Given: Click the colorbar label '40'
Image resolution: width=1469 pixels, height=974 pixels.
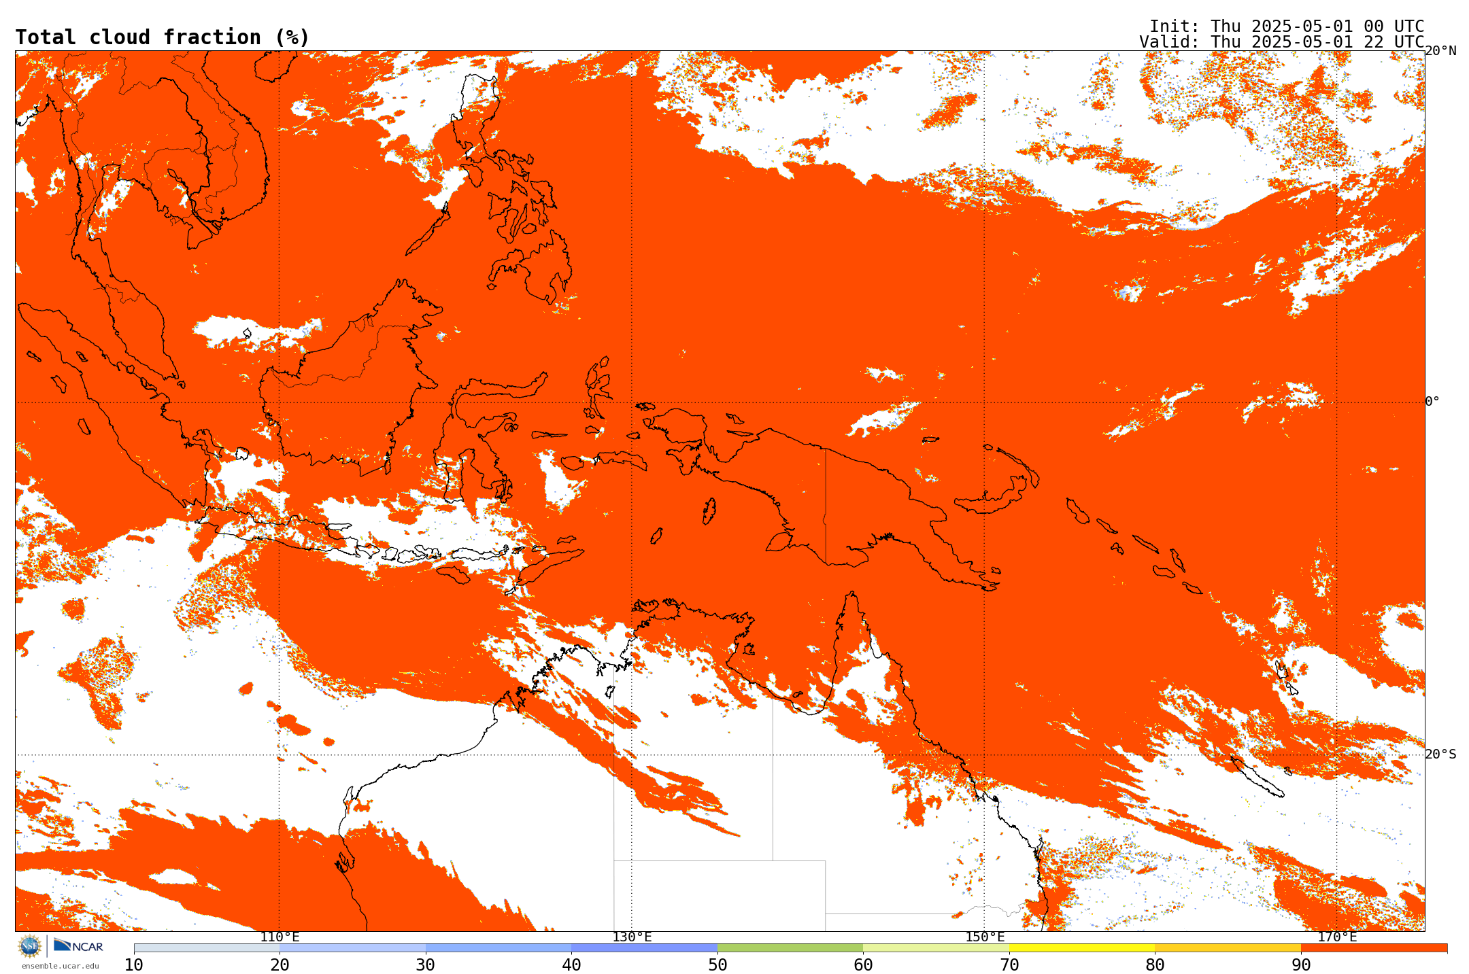Looking at the screenshot, I should (571, 964).
